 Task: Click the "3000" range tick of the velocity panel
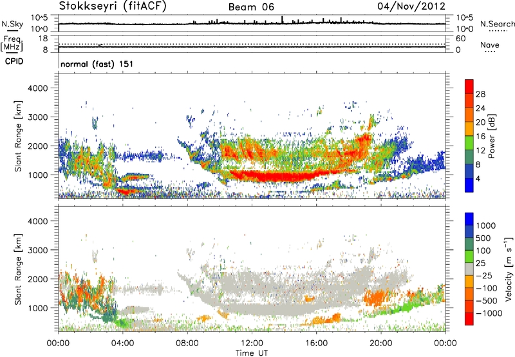pyautogui.click(x=37, y=250)
